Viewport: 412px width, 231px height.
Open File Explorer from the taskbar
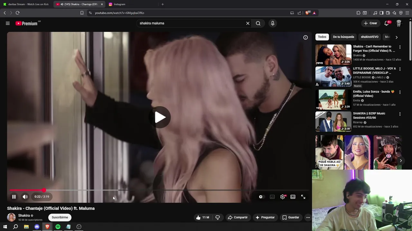(x=26, y=227)
